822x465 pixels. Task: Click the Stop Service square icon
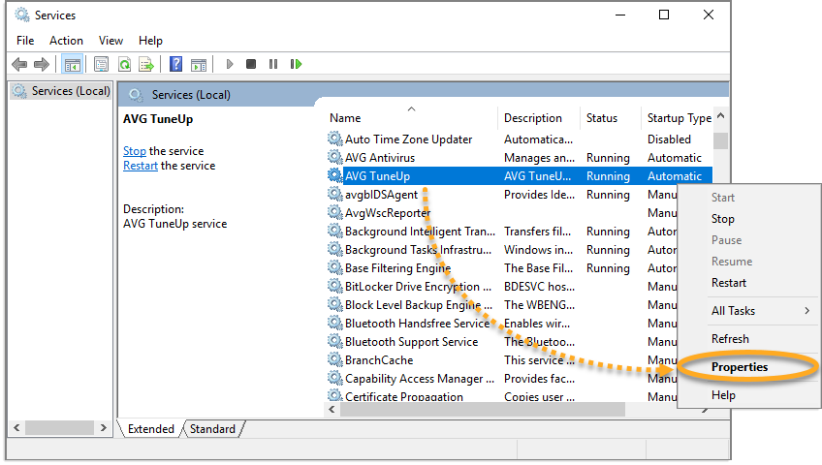click(x=251, y=64)
